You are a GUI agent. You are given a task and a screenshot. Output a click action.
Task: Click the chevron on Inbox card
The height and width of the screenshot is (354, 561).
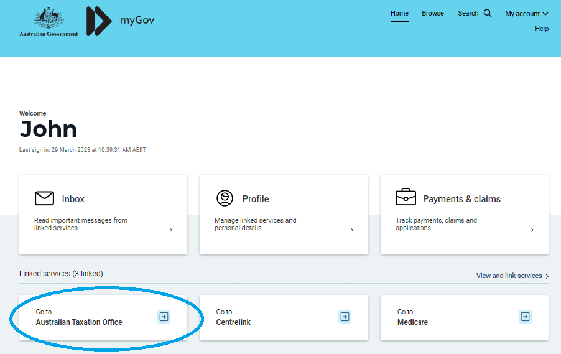click(x=171, y=230)
